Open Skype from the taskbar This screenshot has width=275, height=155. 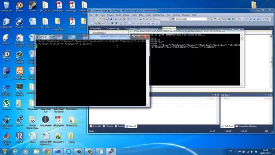click(68, 152)
